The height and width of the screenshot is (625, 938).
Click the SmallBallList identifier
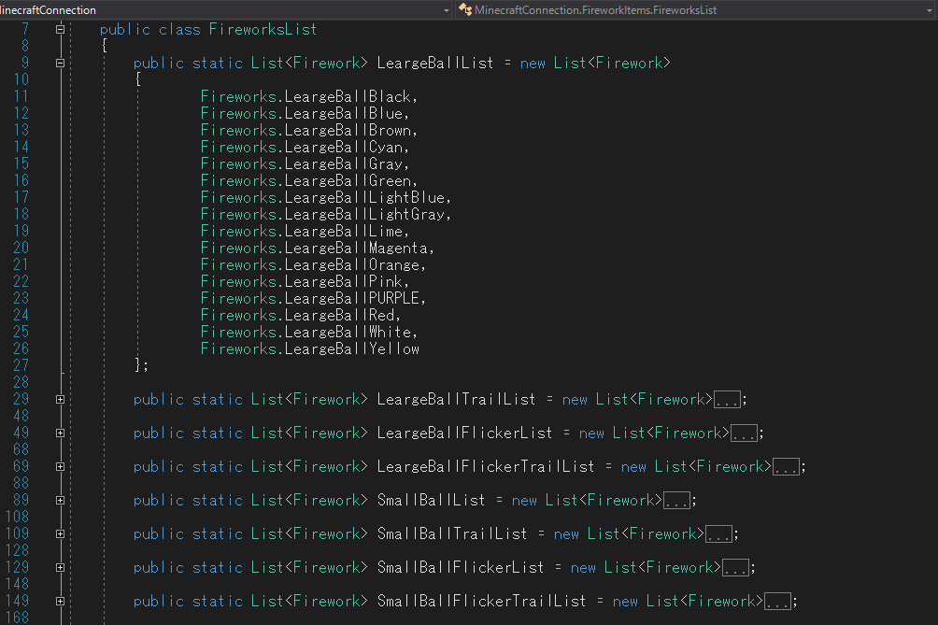point(431,501)
